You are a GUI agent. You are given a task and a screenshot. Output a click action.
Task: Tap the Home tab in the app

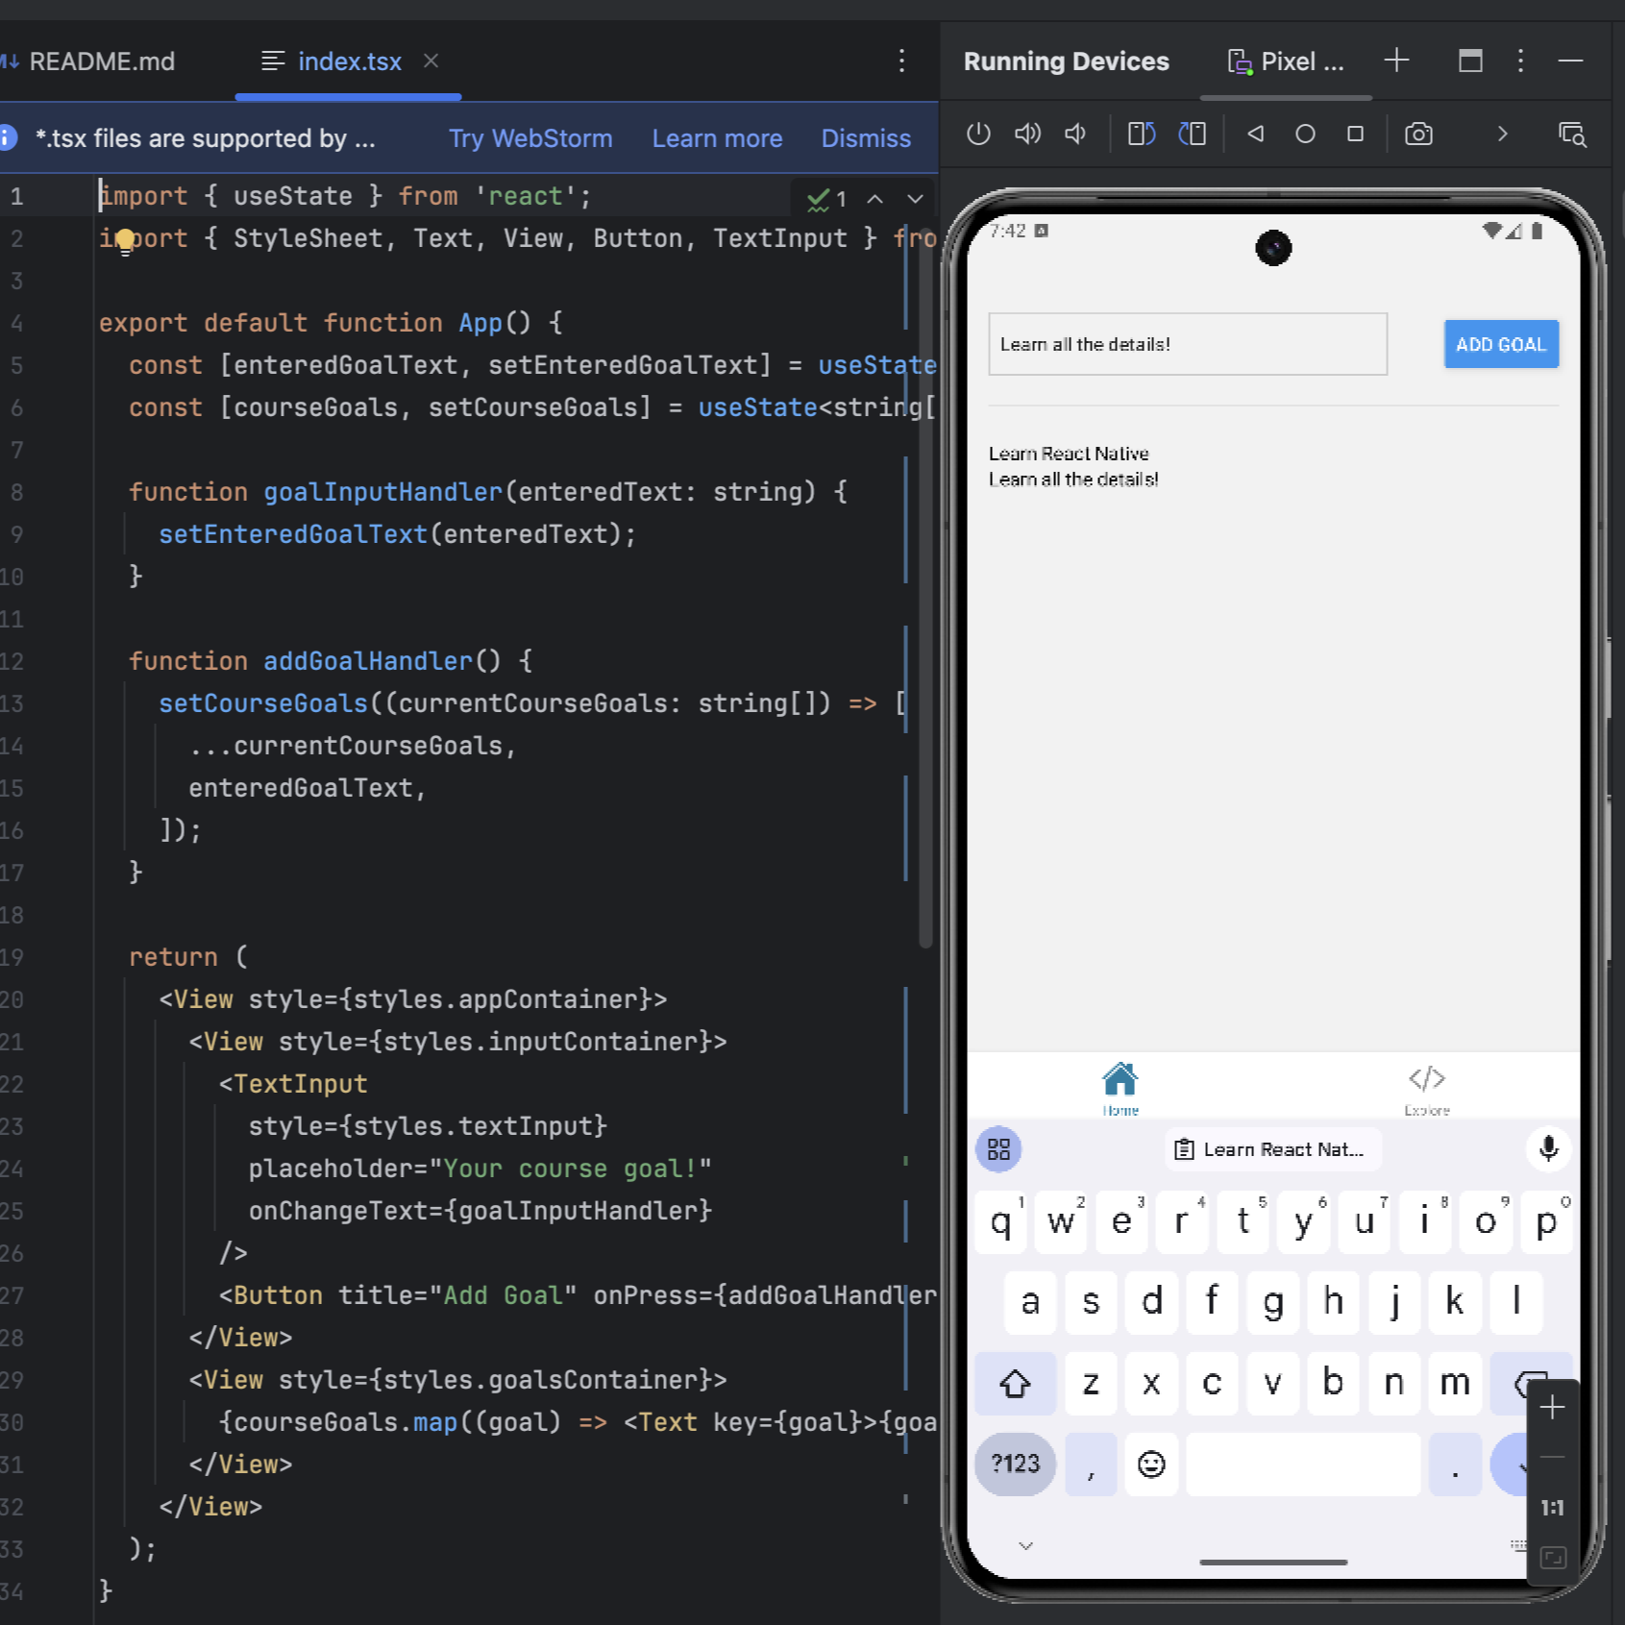point(1120,1089)
